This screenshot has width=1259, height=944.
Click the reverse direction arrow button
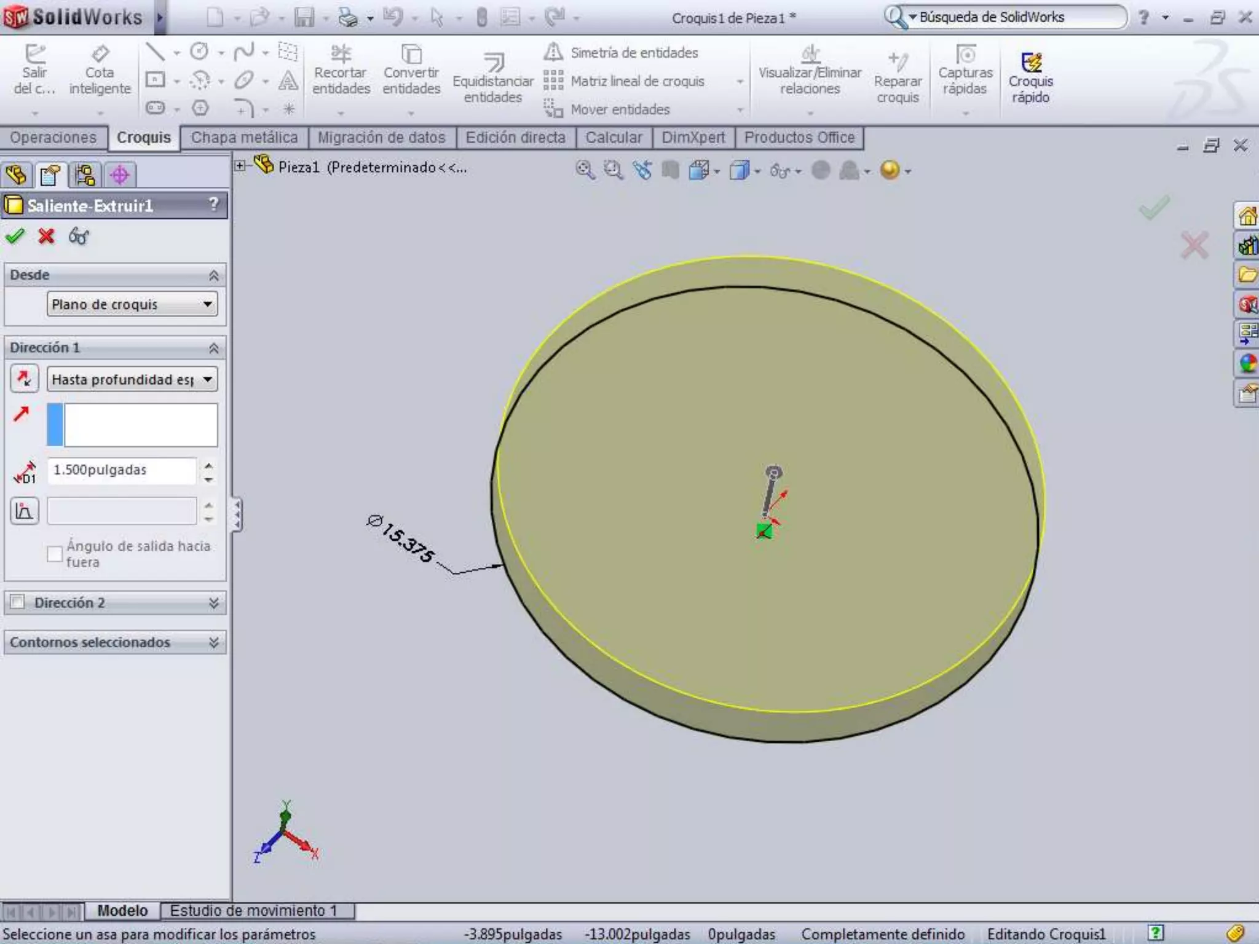pos(25,379)
